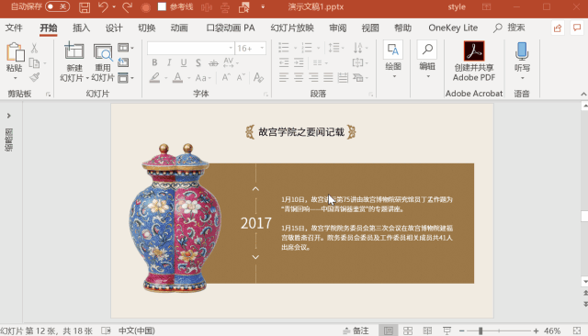
Task: Click the up chevron above 2017
Action: pos(255,189)
